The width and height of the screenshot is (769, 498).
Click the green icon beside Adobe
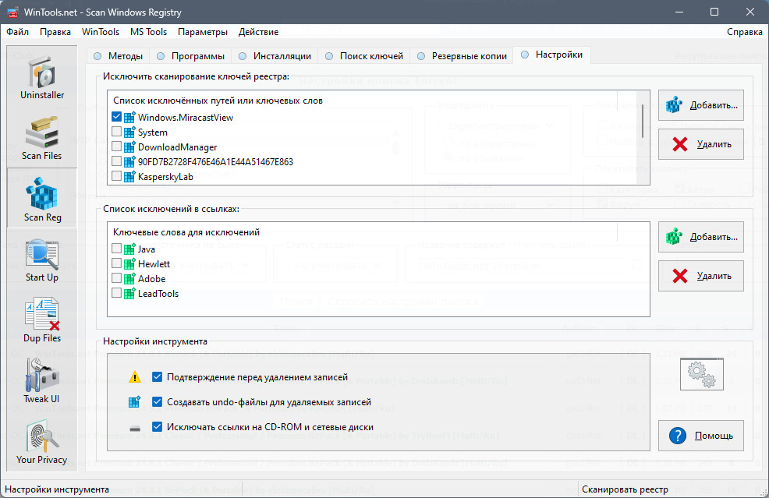129,278
